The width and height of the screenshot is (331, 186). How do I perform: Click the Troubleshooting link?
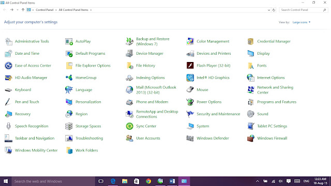(89, 138)
